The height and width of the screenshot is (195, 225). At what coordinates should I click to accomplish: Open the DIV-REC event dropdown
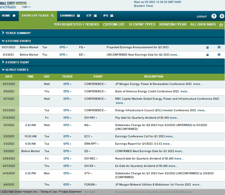pos(91,159)
